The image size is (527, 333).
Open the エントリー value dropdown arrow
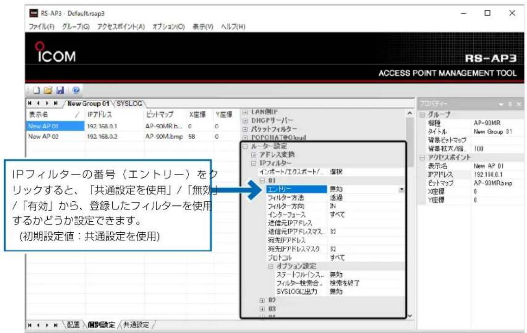tap(401, 189)
